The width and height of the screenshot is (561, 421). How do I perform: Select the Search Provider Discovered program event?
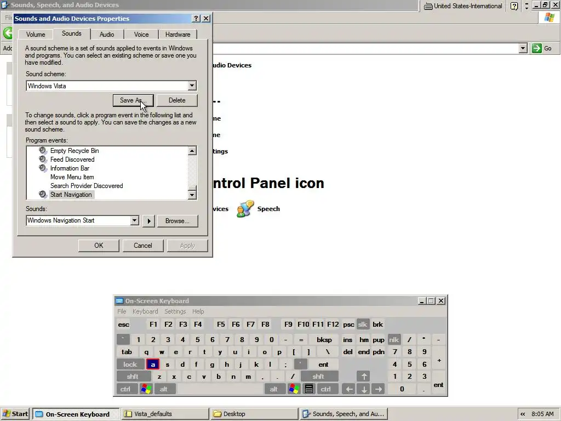pyautogui.click(x=86, y=186)
